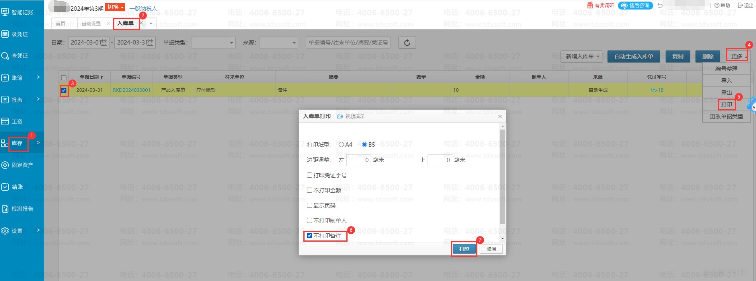756x281 pixels.
Task: Expand the 设置 submenu arrow
Action: pos(38,230)
